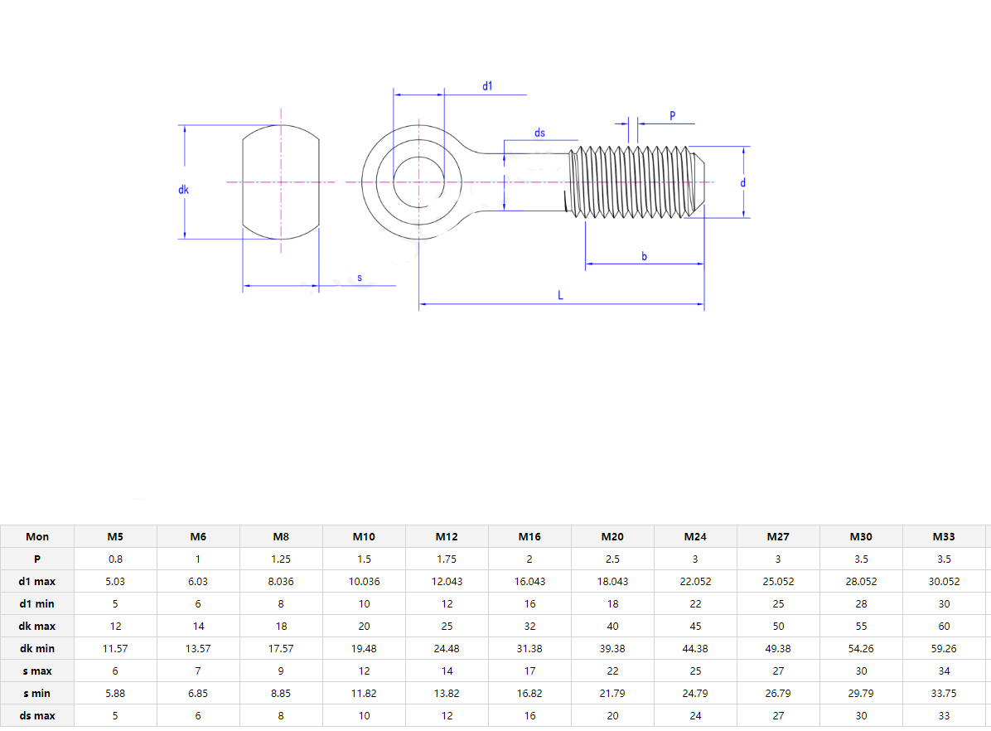Click the 8.036 cell

click(281, 581)
